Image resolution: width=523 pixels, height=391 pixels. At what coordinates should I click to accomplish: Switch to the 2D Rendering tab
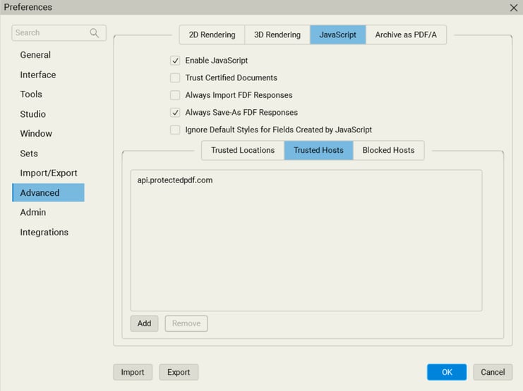click(x=212, y=35)
